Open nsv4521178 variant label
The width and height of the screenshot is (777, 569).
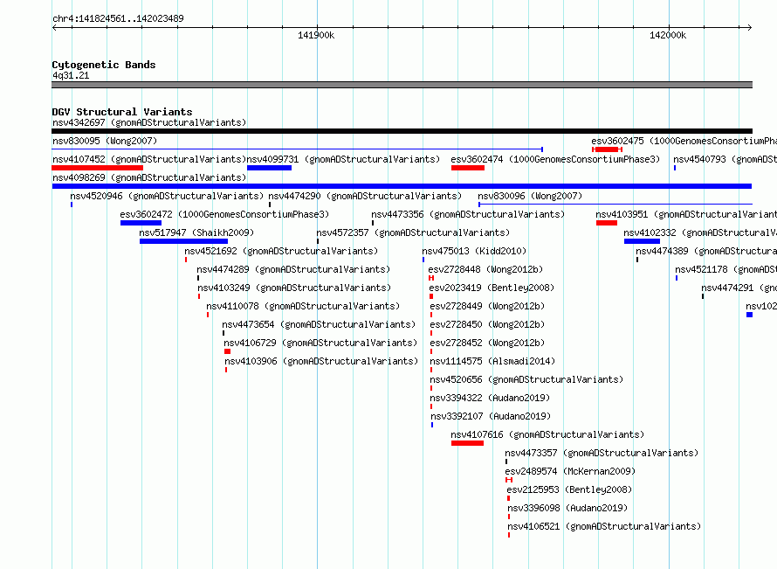pos(726,269)
